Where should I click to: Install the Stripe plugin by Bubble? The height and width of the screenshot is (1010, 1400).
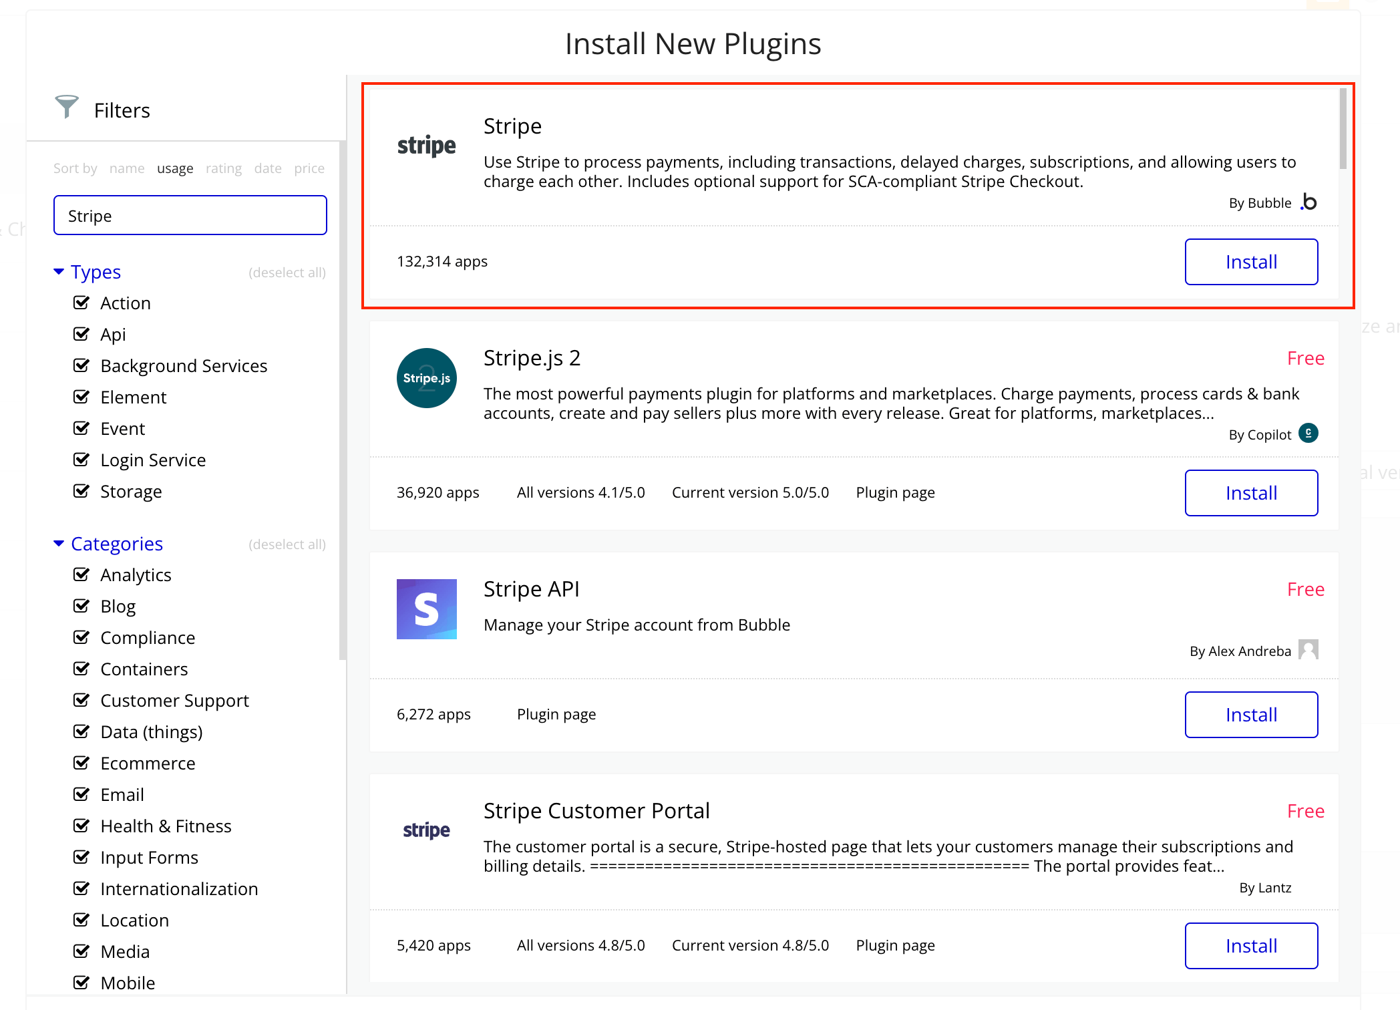click(1251, 262)
